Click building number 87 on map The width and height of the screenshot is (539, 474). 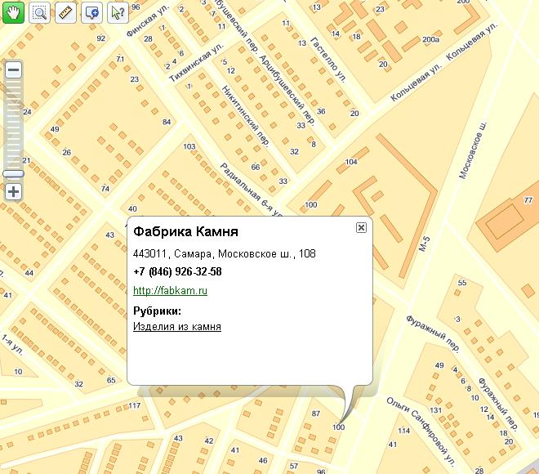coord(316,414)
